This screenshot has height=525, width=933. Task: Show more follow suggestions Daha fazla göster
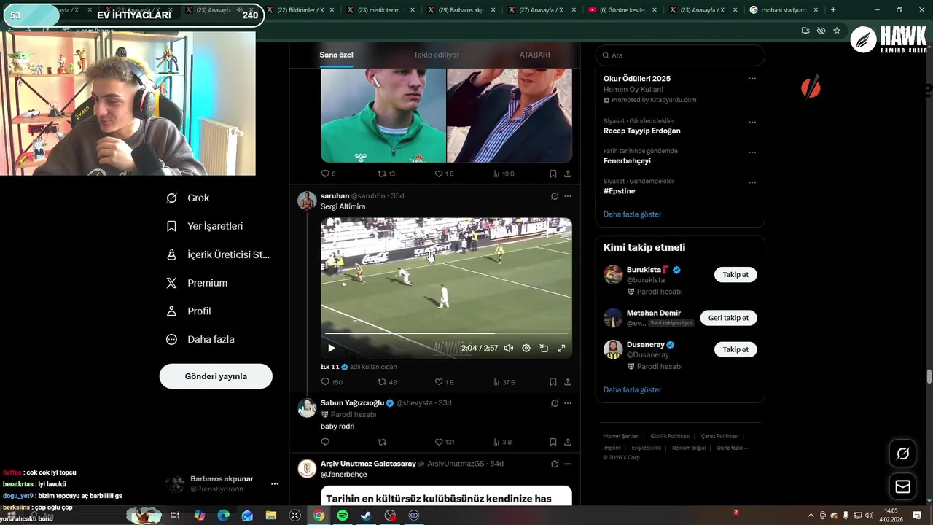tap(632, 390)
